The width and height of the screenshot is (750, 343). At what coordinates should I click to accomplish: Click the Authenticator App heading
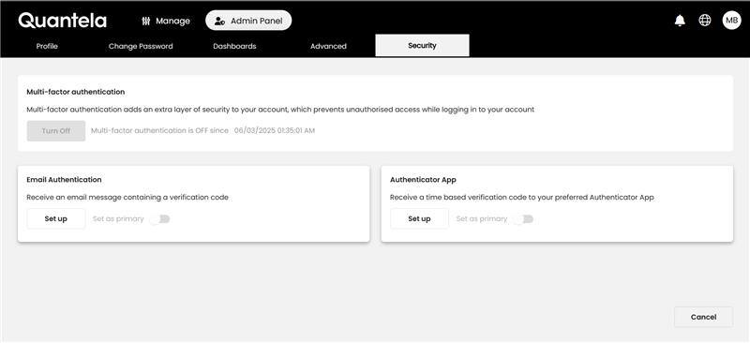[x=423, y=180]
